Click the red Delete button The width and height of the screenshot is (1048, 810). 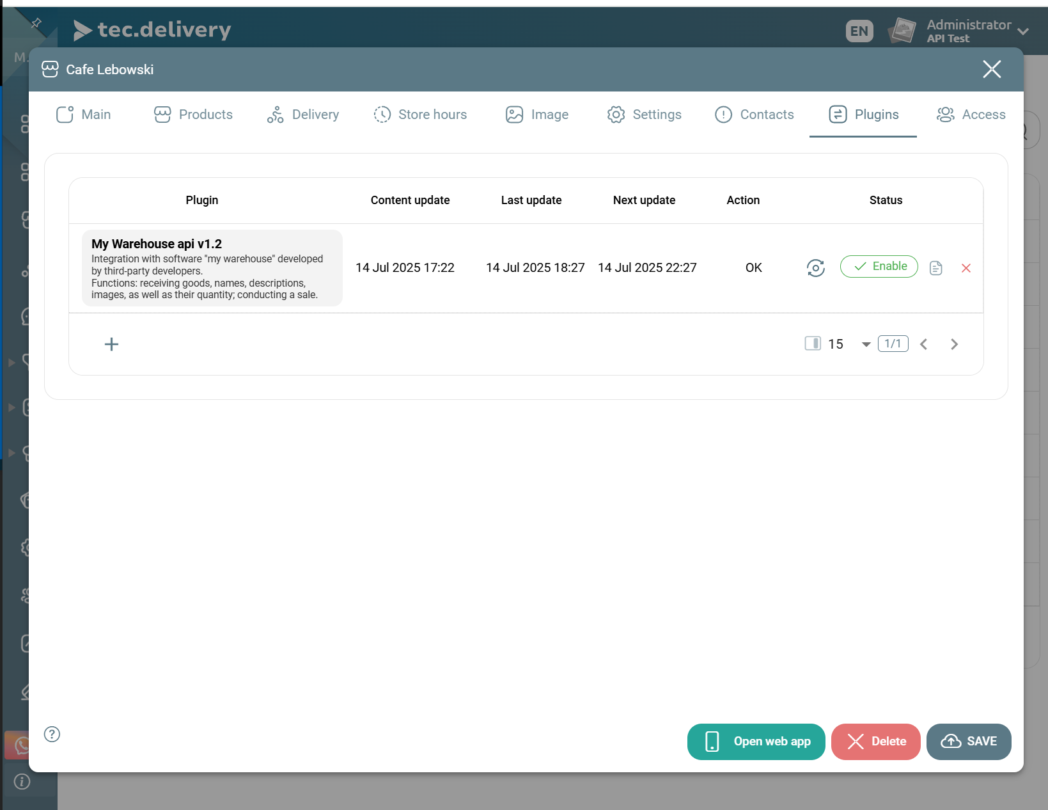point(876,742)
